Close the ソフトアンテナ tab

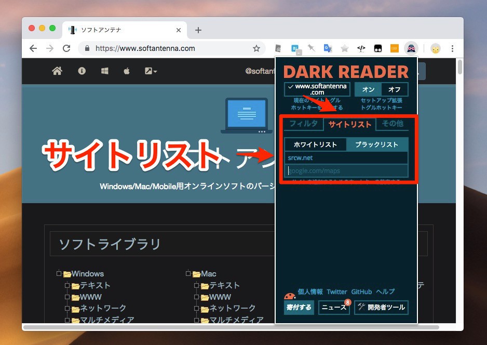tap(179, 30)
